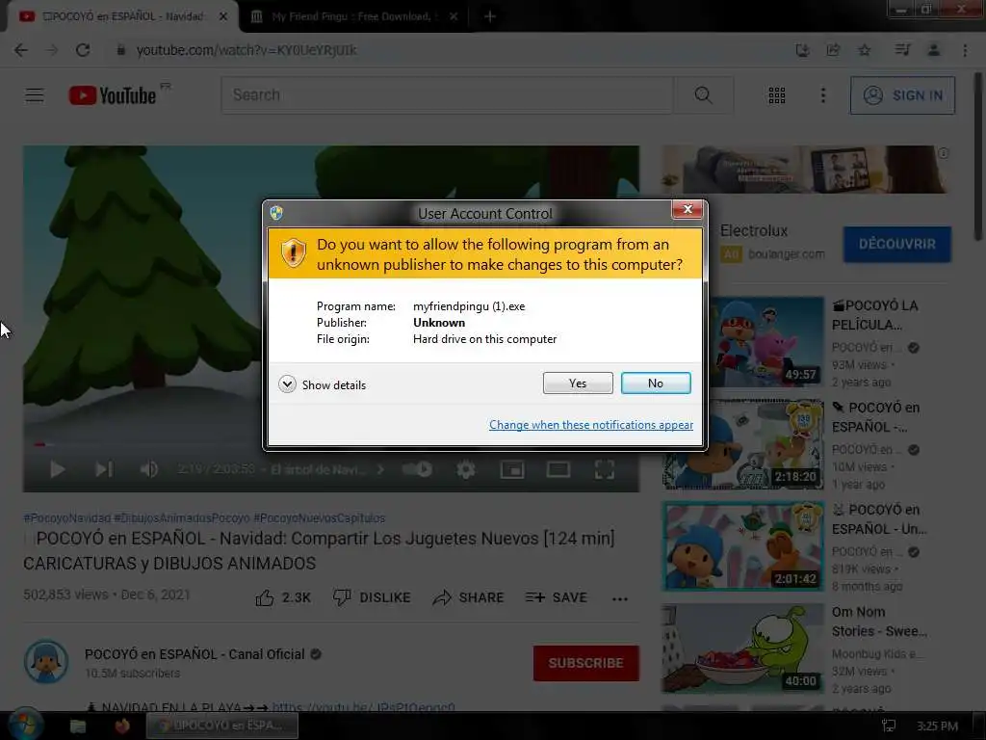Click the browser address bar URL
The height and width of the screenshot is (740, 986).
(x=246, y=50)
